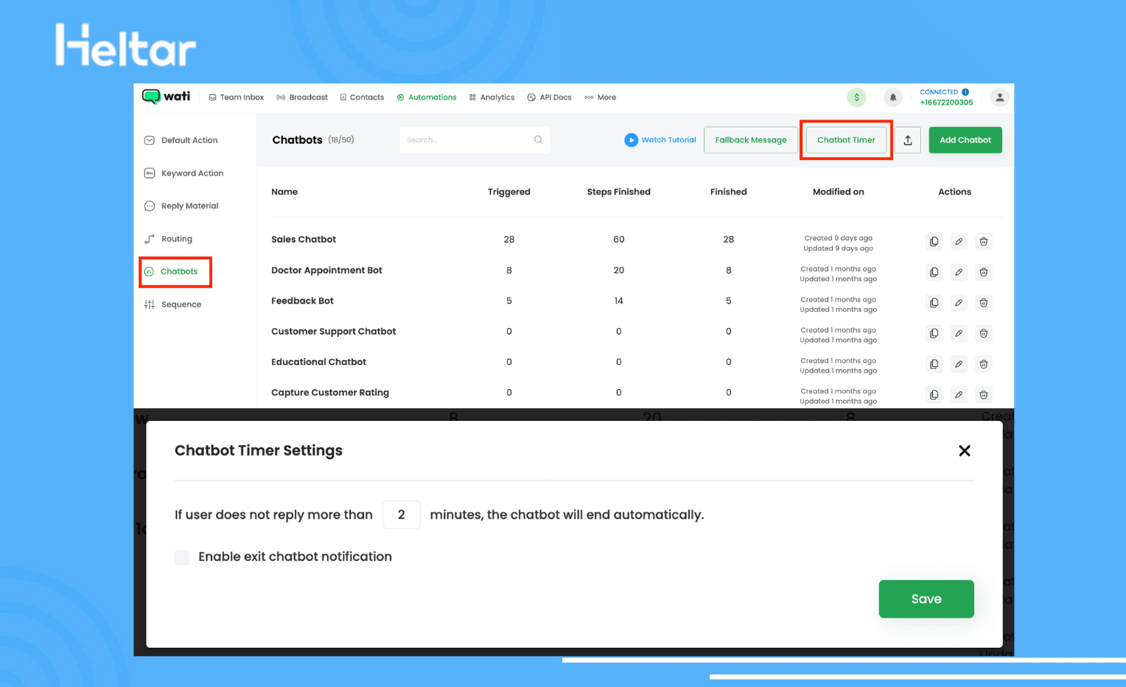Open the user profile avatar
Screen dimensions: 1126x687
click(999, 97)
